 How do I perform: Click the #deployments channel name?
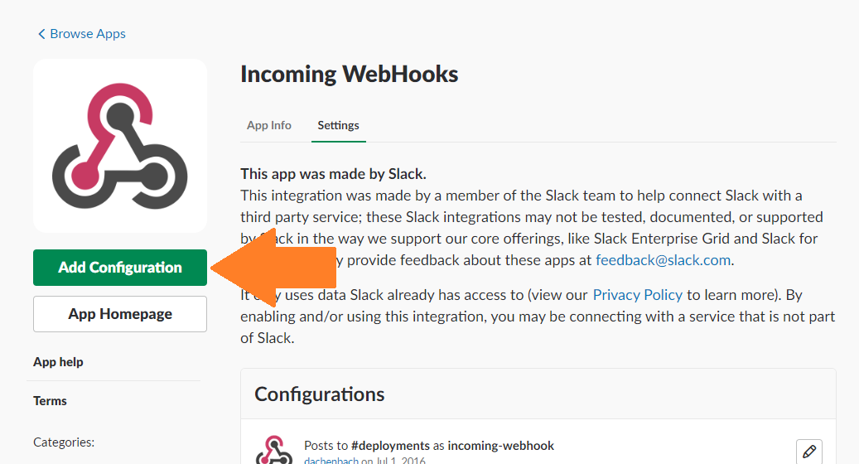(390, 446)
